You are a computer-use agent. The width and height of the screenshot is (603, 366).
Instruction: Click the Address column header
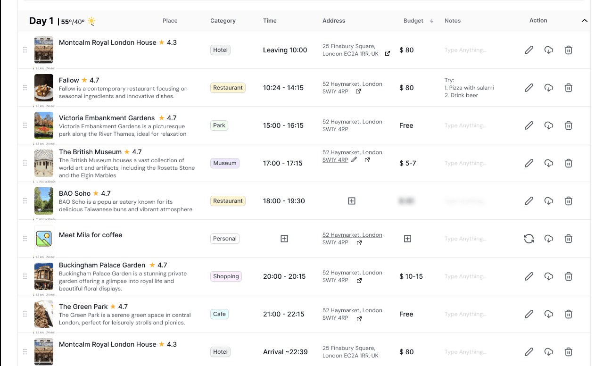pyautogui.click(x=334, y=21)
